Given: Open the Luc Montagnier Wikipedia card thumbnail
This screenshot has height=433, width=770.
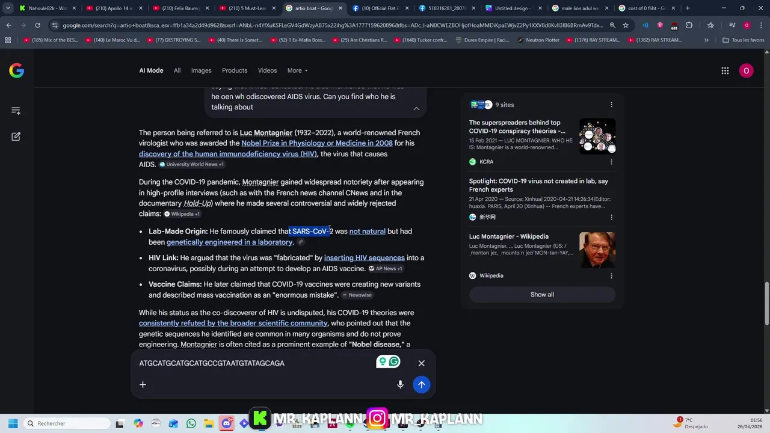Looking at the screenshot, I should coord(597,250).
